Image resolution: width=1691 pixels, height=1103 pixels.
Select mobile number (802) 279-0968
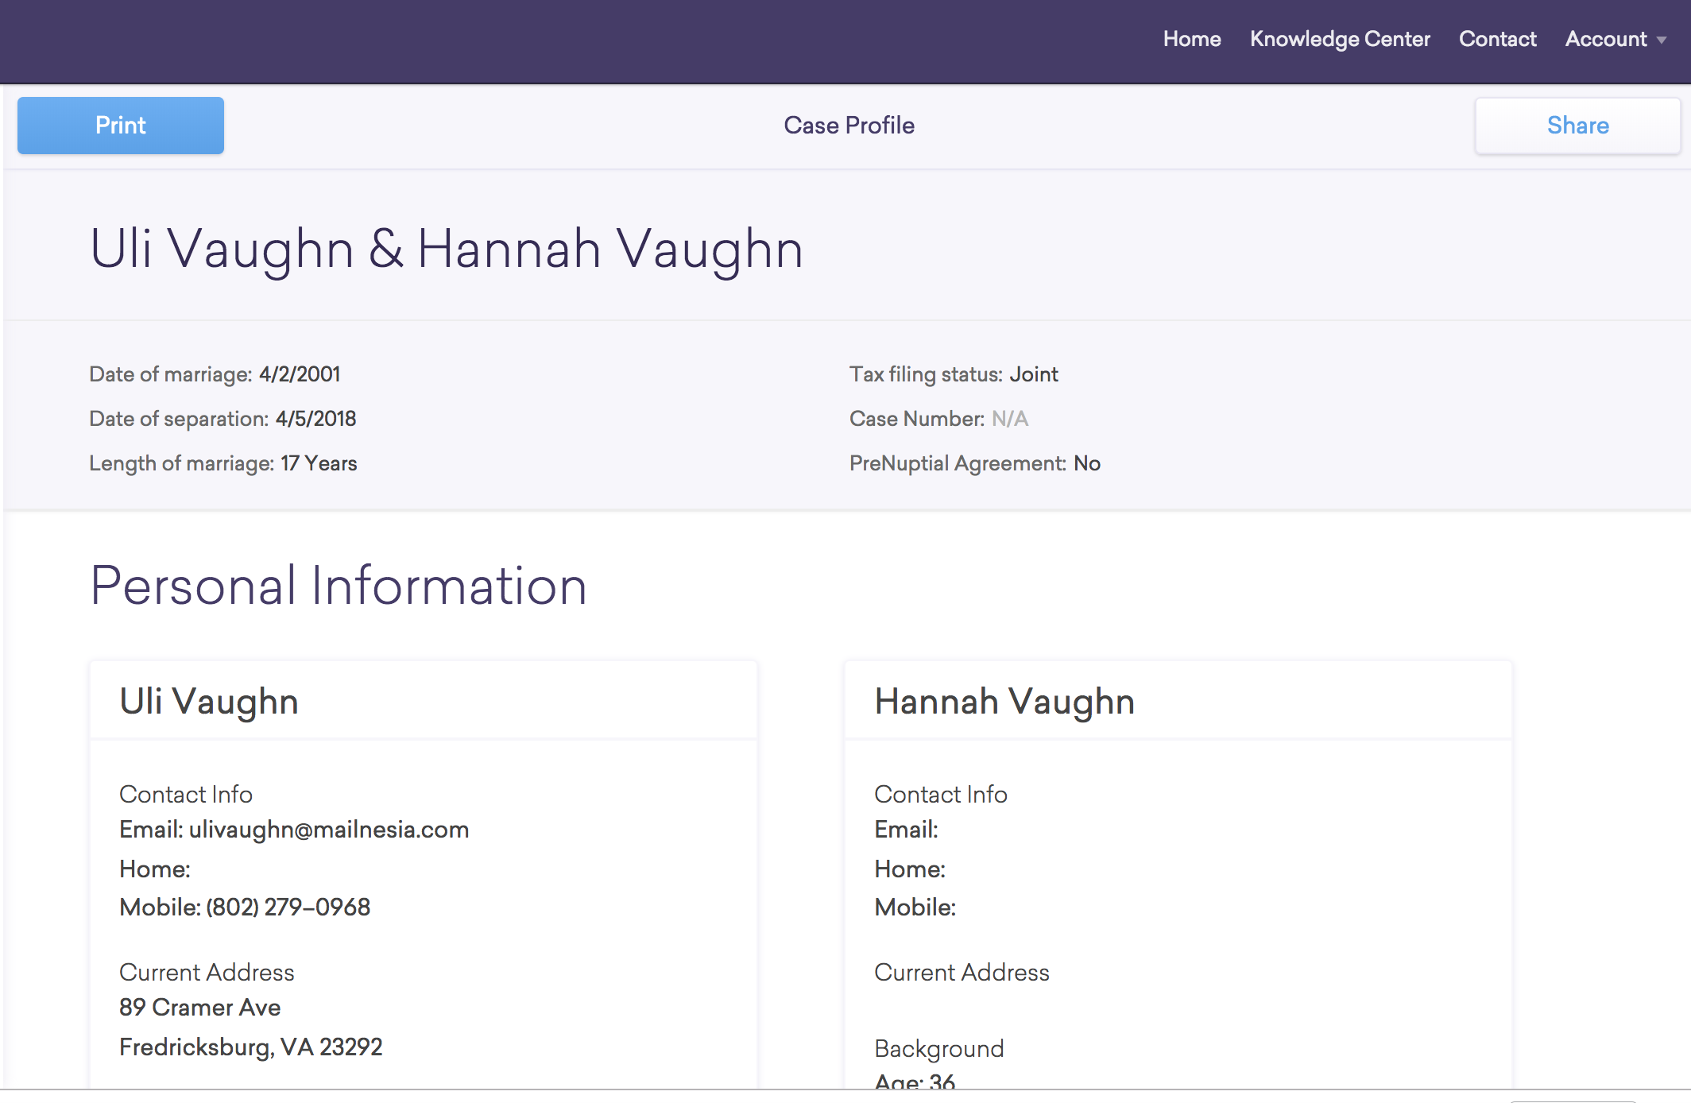[x=288, y=908]
